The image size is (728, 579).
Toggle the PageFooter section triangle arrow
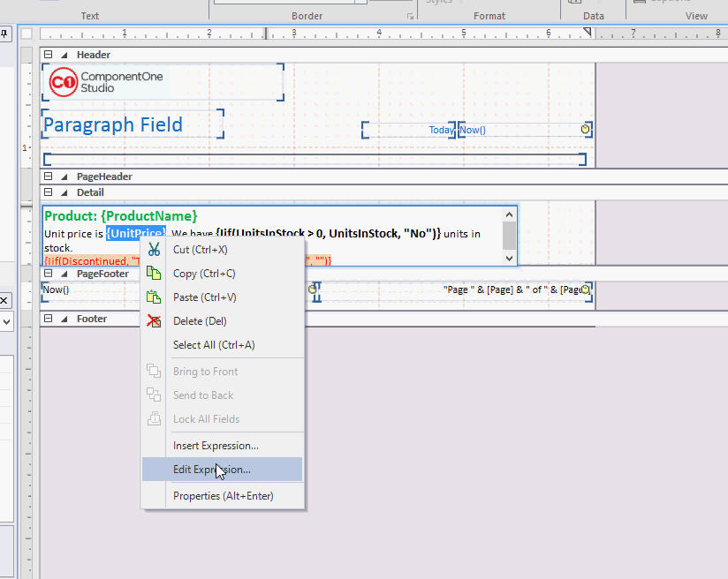click(x=64, y=274)
